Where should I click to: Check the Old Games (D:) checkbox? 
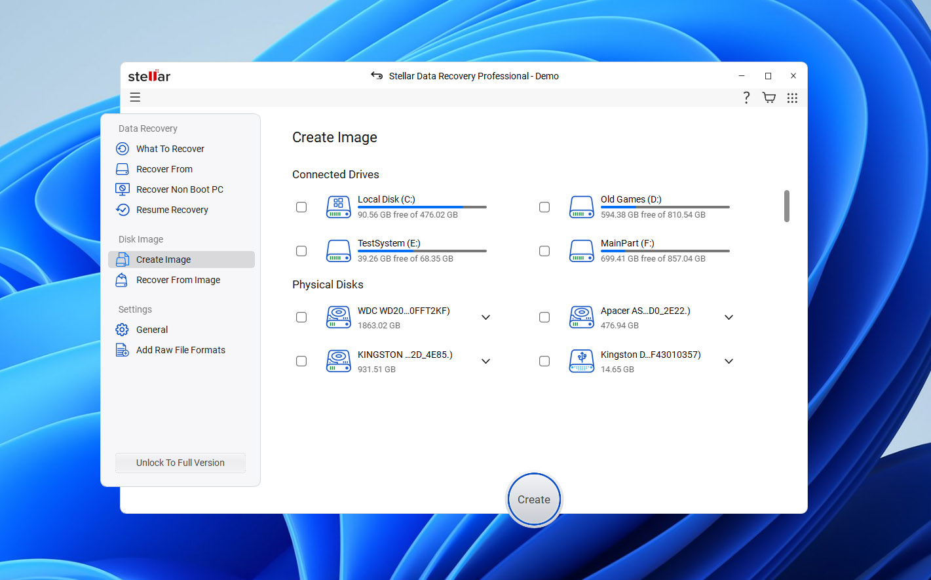pos(544,207)
